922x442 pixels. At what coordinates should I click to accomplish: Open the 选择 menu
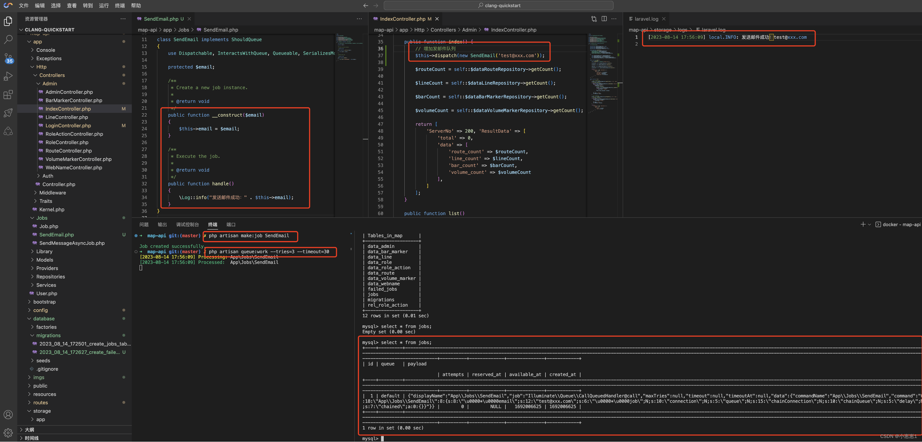tap(56, 5)
